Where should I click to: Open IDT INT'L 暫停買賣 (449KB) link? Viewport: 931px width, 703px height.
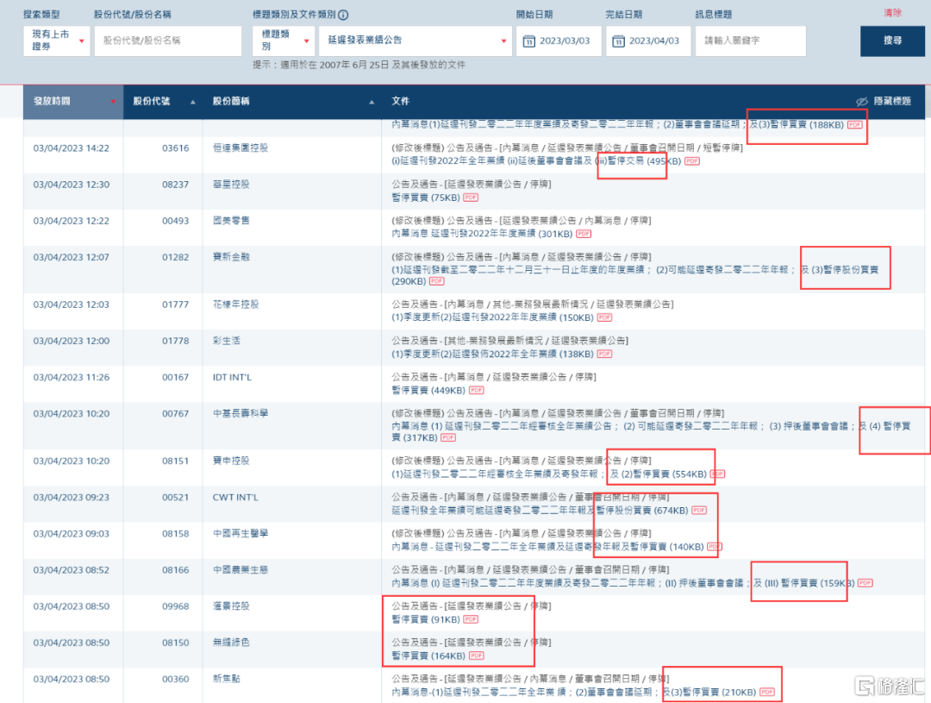coord(428,390)
